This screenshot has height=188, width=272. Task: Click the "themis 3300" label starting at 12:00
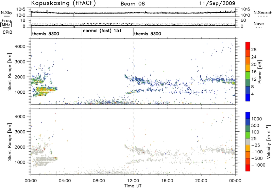148,34
